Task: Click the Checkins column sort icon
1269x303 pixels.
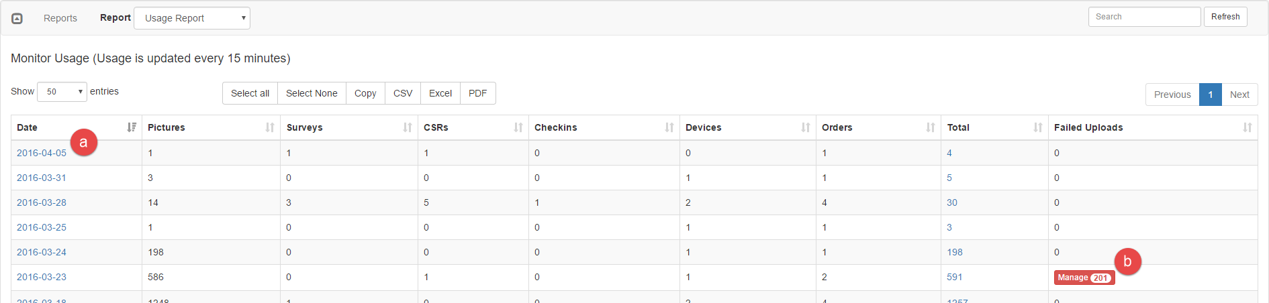Action: click(669, 127)
